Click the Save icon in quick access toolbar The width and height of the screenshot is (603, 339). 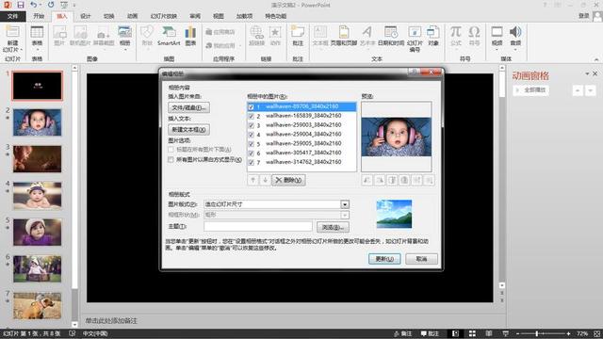click(21, 5)
